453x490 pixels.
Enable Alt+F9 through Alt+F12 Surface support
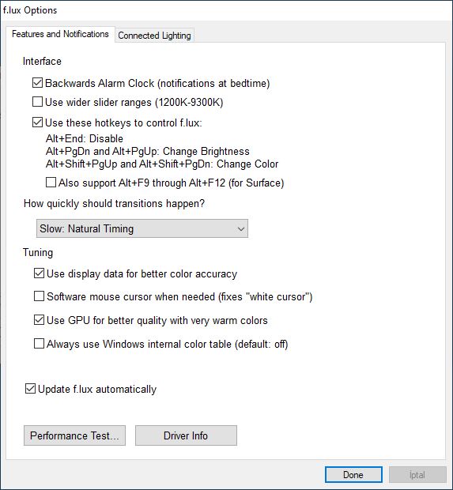point(51,183)
